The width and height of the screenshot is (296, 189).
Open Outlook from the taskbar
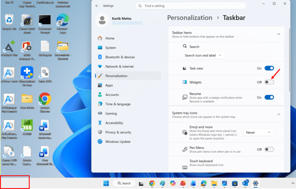pos(246,183)
